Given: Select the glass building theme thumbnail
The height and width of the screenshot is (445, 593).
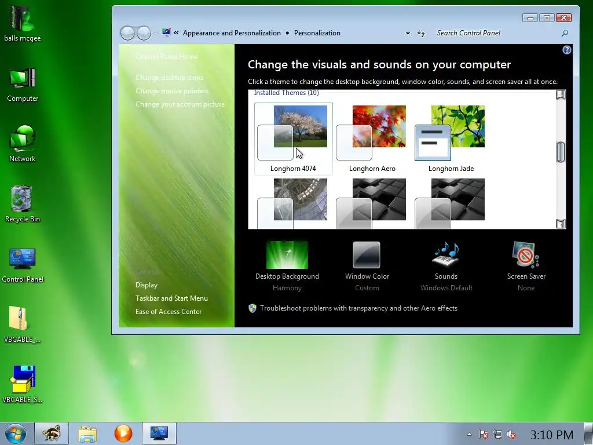Looking at the screenshot, I should click(293, 203).
